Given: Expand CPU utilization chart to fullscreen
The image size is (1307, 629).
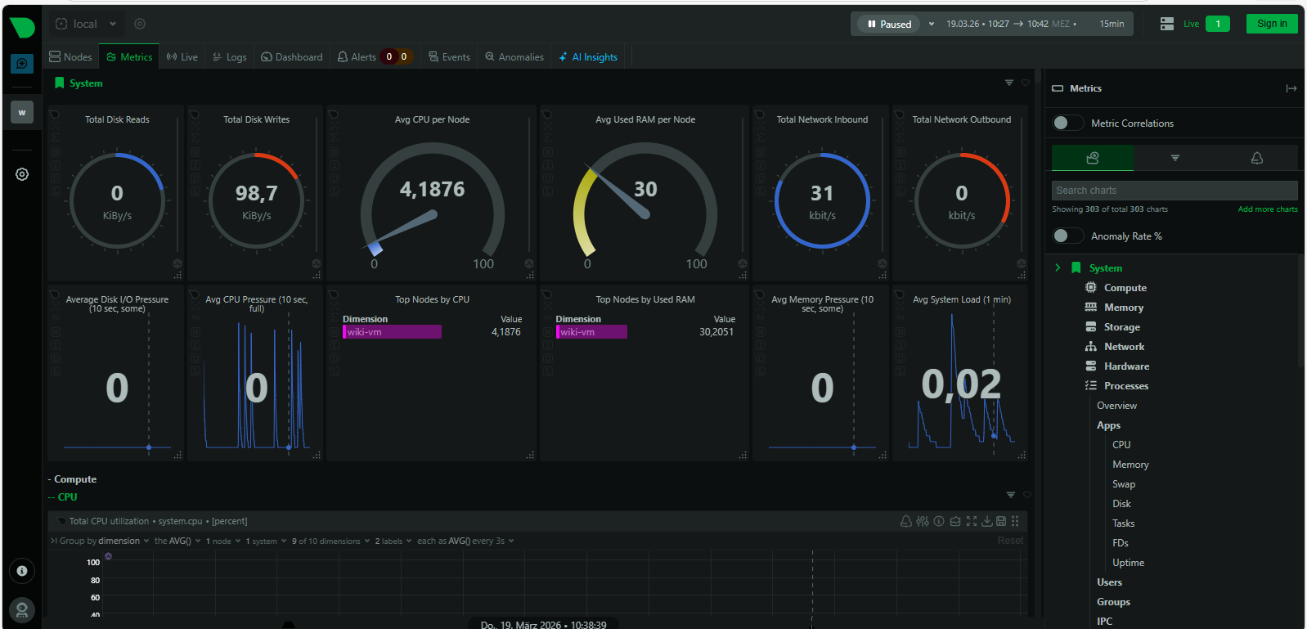Looking at the screenshot, I should click(x=972, y=521).
